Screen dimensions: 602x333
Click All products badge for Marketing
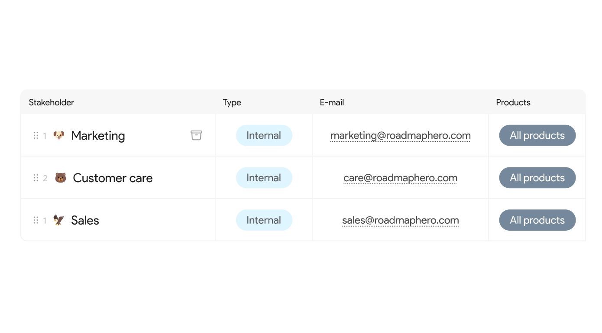537,135
